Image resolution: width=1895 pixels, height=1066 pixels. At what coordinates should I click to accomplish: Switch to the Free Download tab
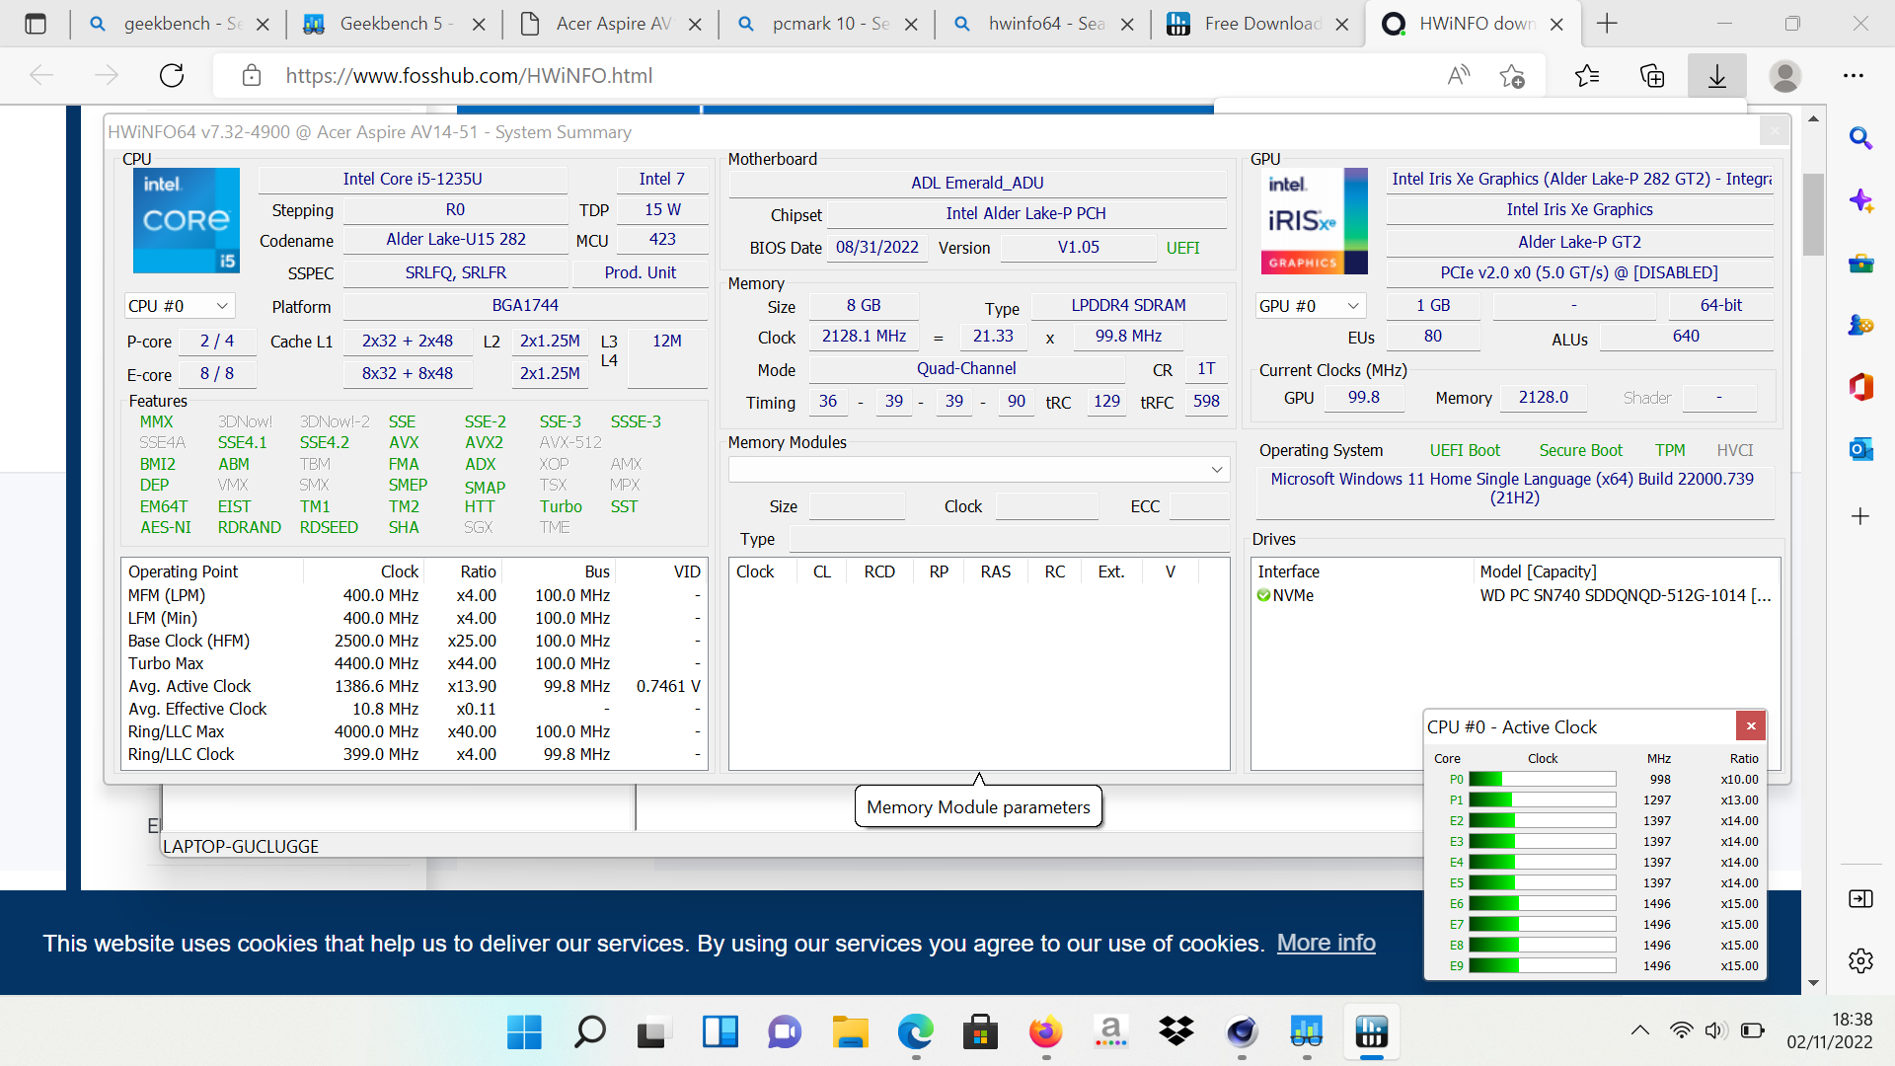click(x=1260, y=24)
